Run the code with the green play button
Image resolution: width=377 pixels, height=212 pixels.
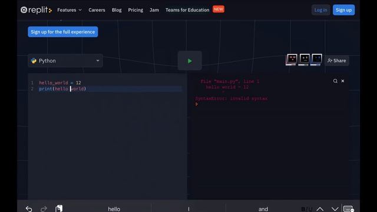coord(190,61)
